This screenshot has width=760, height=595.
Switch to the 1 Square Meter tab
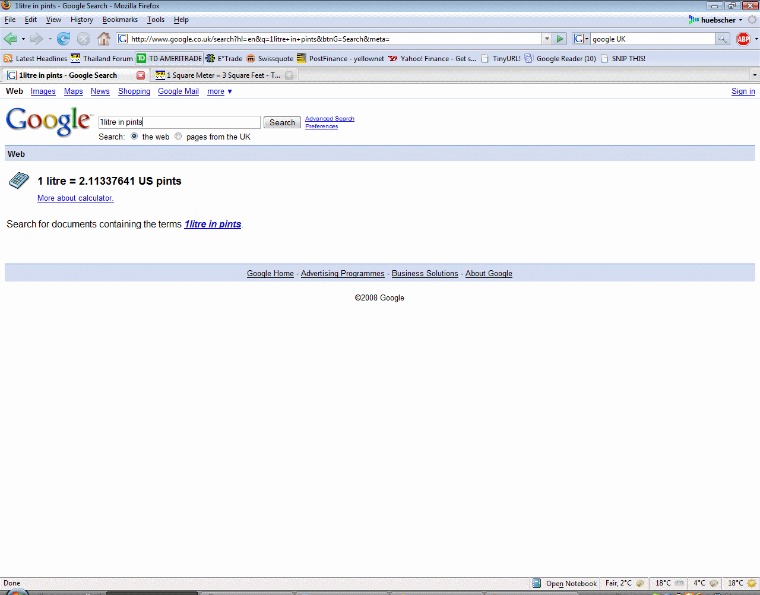(224, 75)
